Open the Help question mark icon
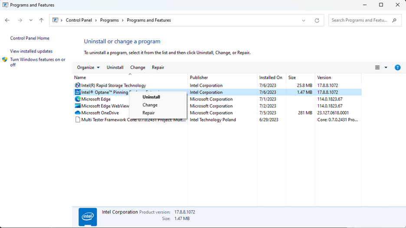Viewport: 406px width, 228px height. 397,68
